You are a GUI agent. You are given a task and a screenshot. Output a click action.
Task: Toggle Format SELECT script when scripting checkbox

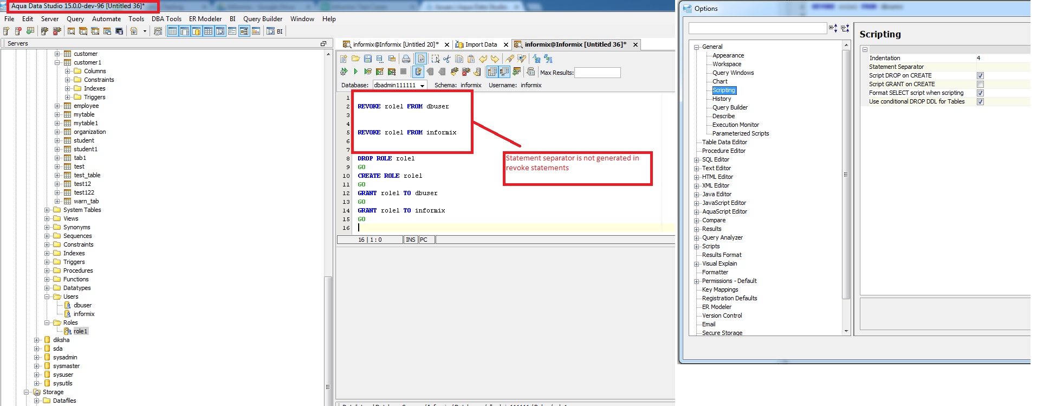[x=980, y=93]
